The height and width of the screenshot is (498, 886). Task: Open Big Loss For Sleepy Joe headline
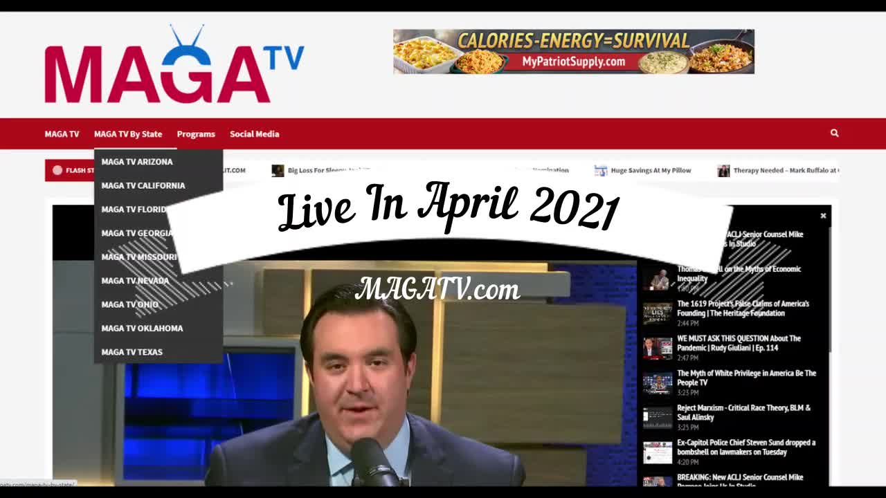click(329, 170)
